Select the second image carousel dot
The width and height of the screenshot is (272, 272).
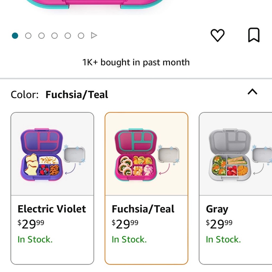pyautogui.click(x=28, y=36)
